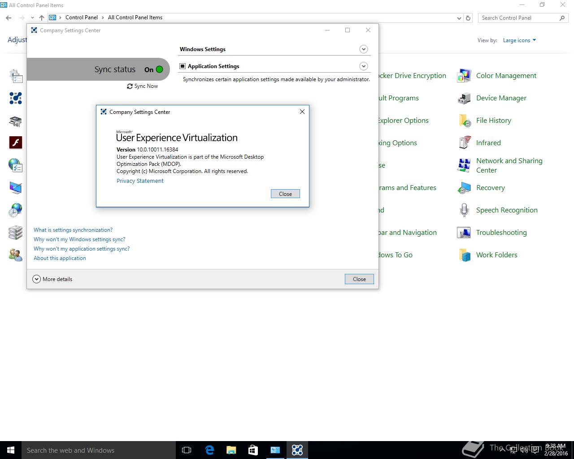The width and height of the screenshot is (574, 459).
Task: Open Speech Recognition microphone icon
Action: click(464, 210)
